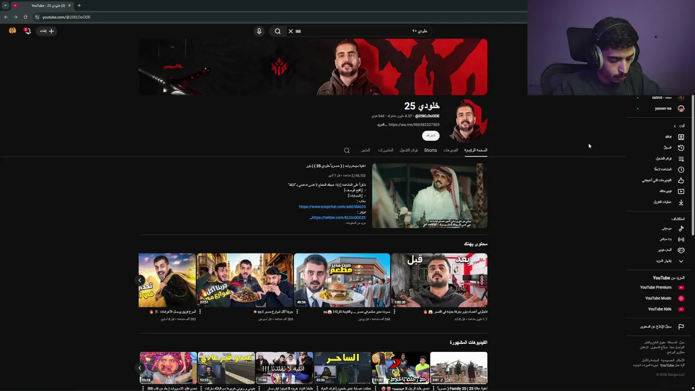Open the 27:51 street food video thumbnail

point(245,280)
